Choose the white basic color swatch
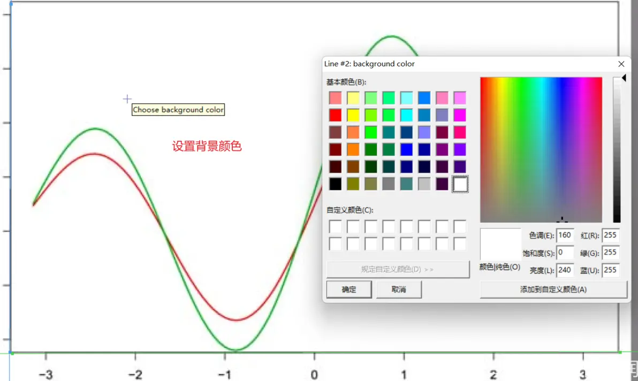 coord(460,184)
